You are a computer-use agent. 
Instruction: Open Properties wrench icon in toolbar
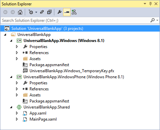59,12
